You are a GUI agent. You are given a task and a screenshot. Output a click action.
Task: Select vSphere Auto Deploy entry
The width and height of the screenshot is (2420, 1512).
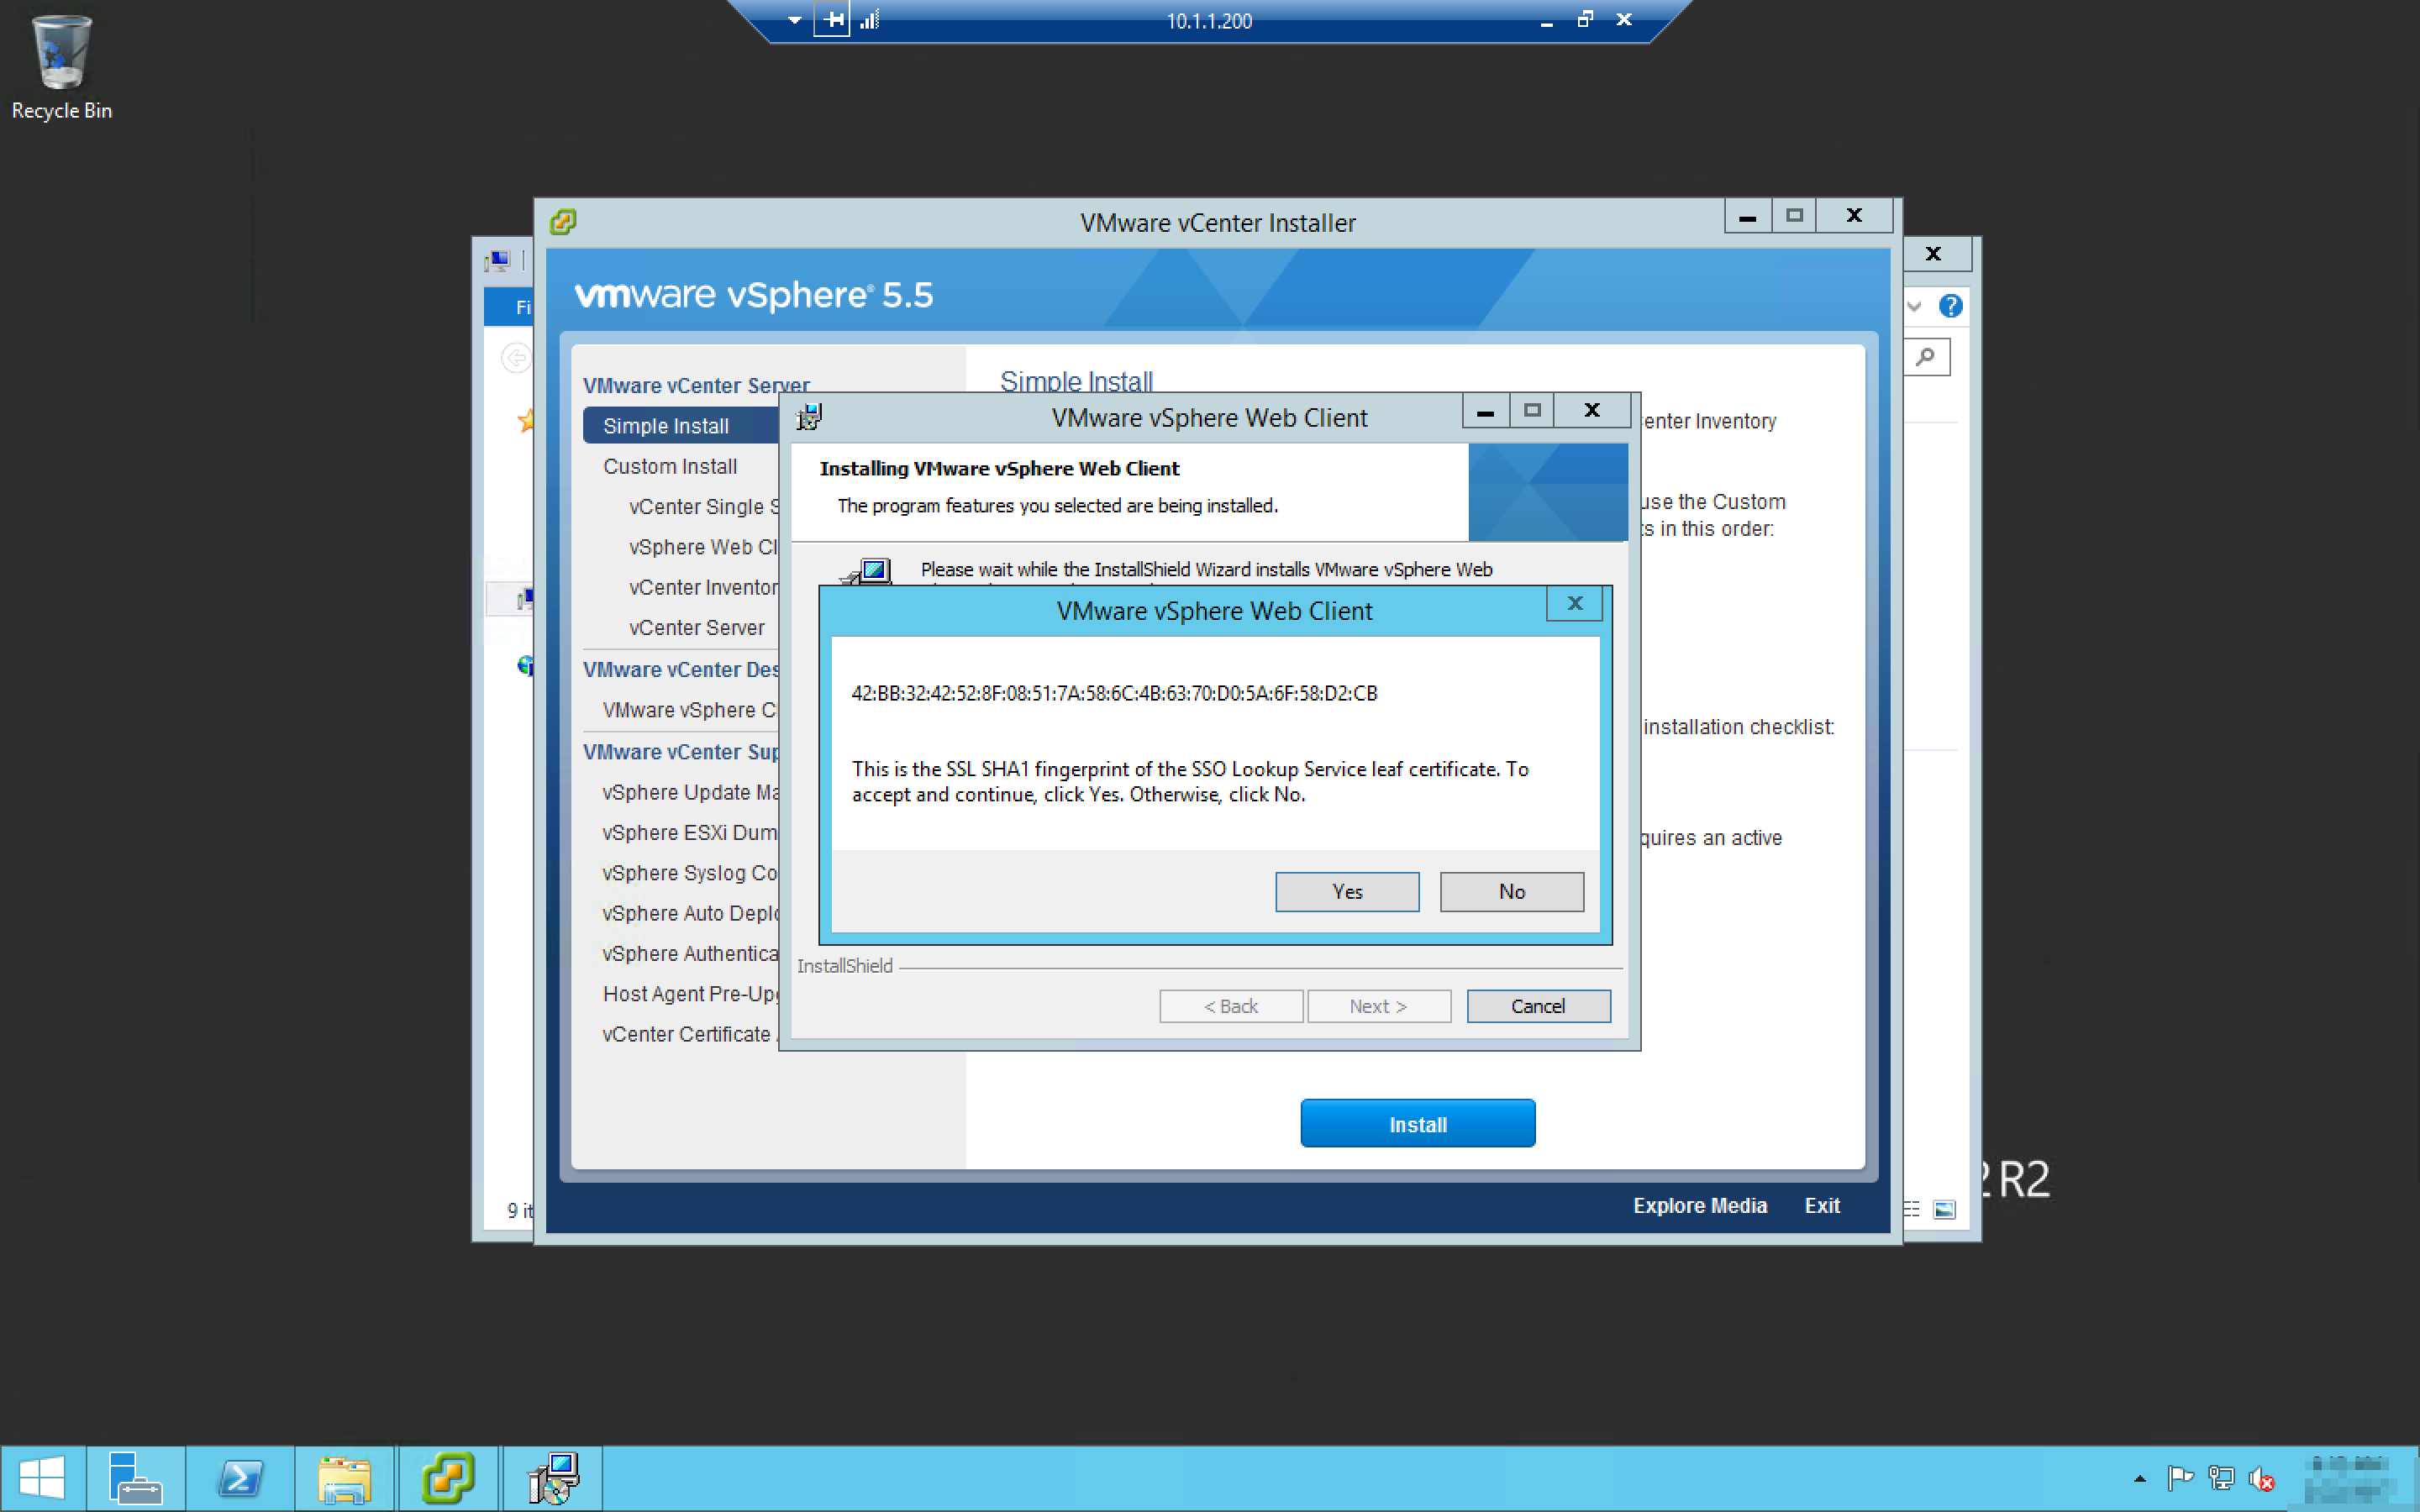point(690,913)
